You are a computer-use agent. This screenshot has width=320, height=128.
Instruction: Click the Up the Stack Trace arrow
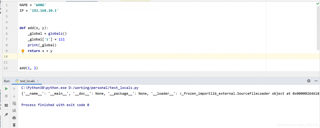tap(14, 89)
